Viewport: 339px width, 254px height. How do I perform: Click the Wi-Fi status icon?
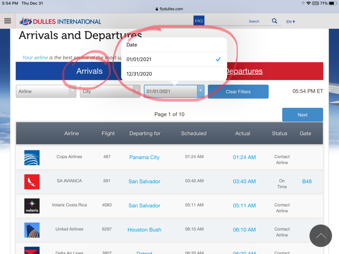[x=309, y=3]
